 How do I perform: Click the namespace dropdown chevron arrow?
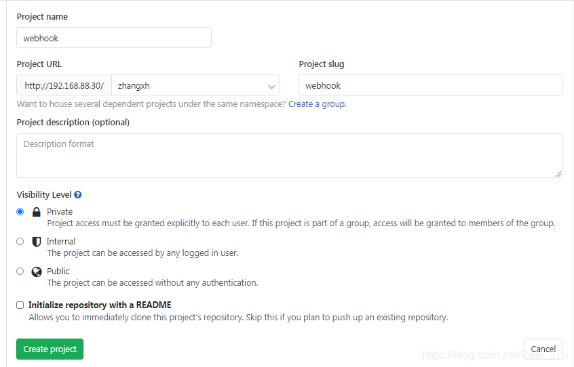(271, 87)
